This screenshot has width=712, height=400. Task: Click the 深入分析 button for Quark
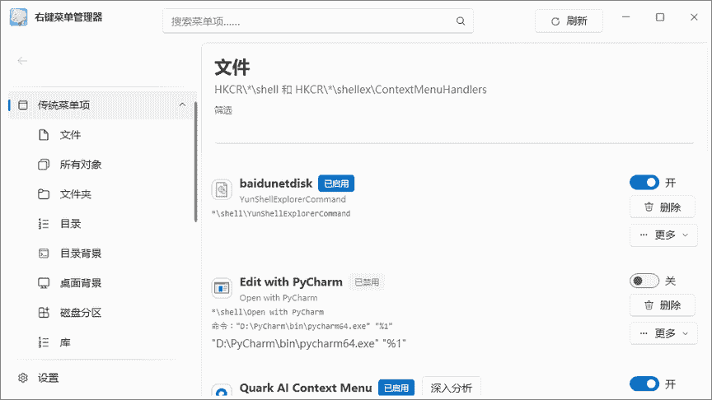click(x=451, y=388)
